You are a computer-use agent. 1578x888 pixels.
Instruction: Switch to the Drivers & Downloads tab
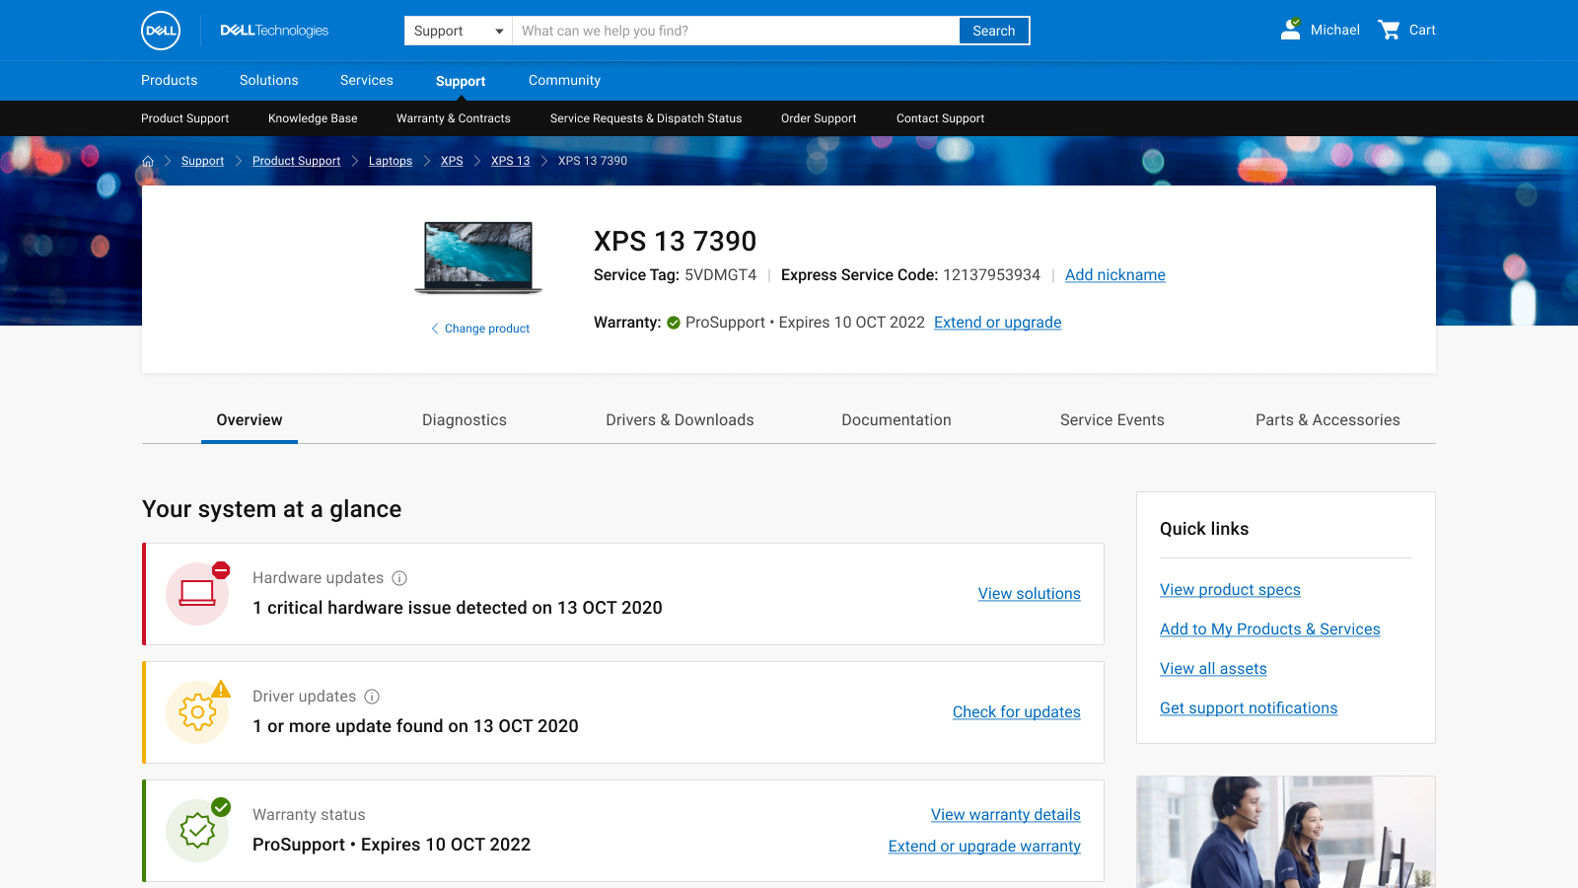(x=680, y=420)
